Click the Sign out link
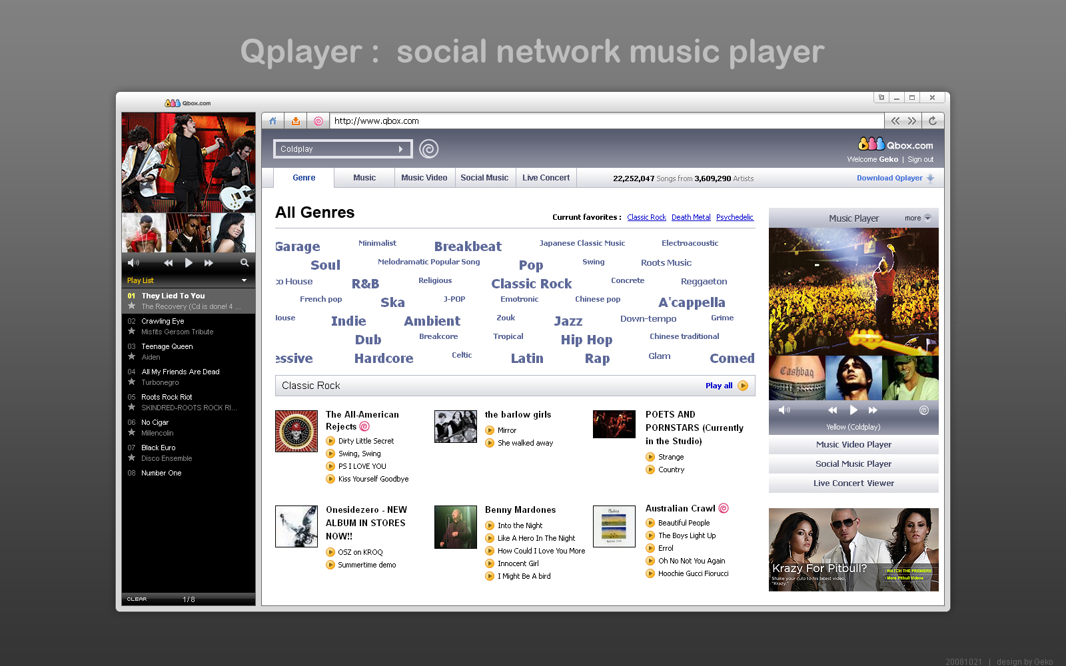1066x666 pixels. click(x=920, y=159)
